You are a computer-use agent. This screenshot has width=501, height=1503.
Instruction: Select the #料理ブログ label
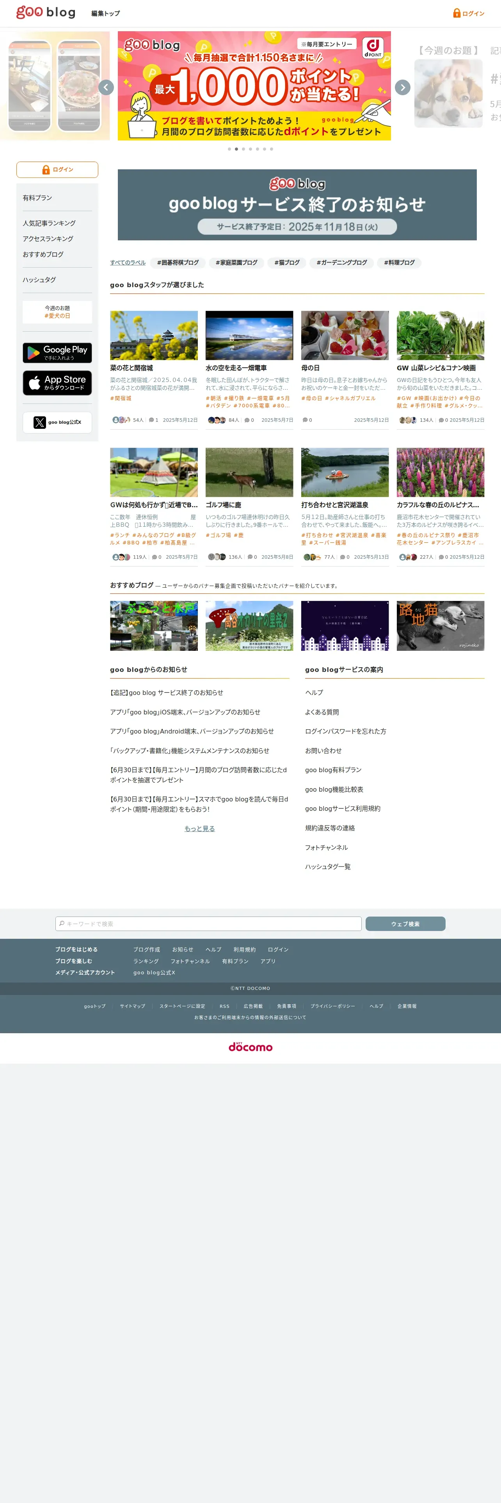[399, 263]
